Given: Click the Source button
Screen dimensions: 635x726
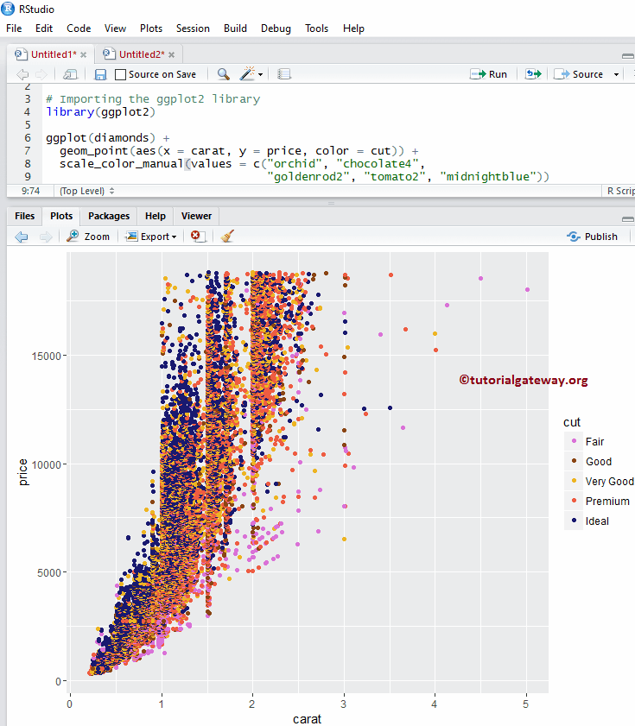Looking at the screenshot, I should (579, 74).
